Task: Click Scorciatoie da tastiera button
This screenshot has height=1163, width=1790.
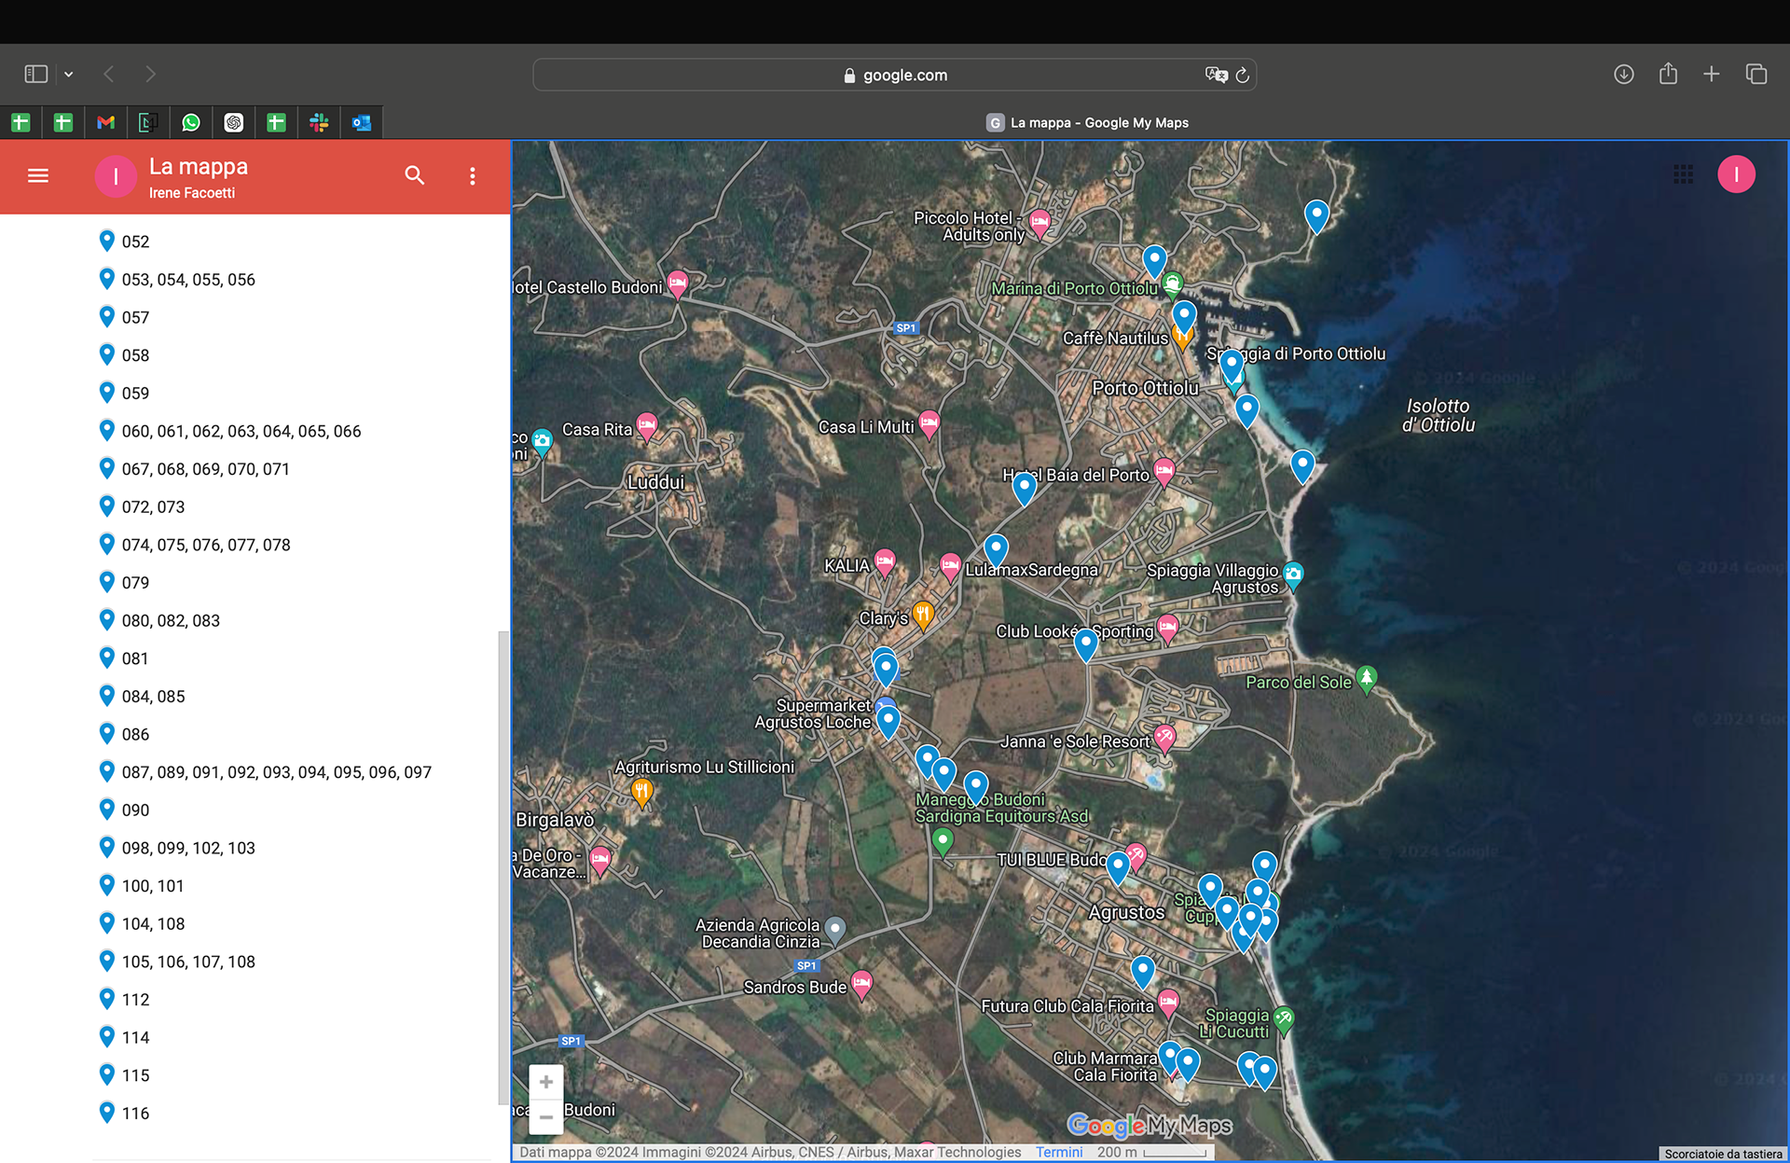Action: [x=1723, y=1155]
